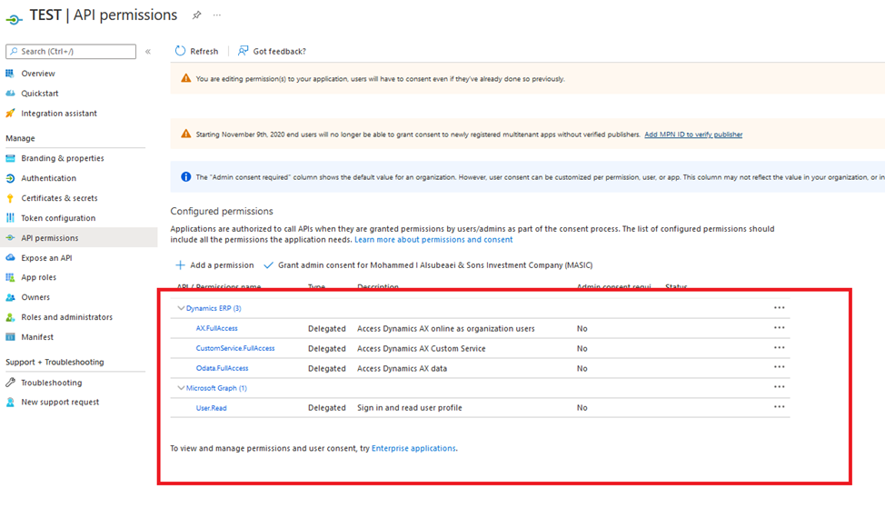Open the ellipsis menu for User.Read row

(779, 406)
